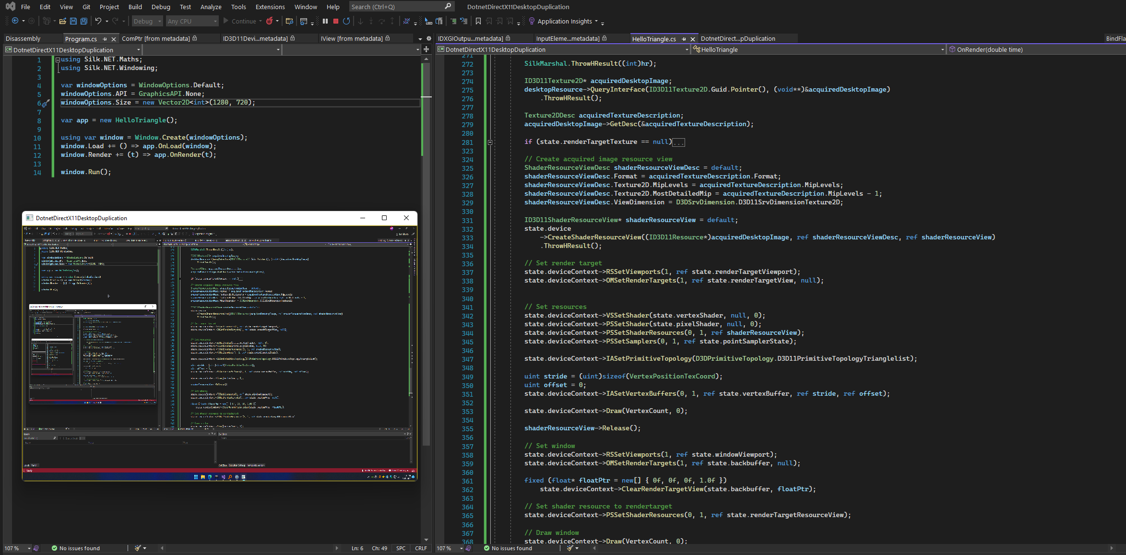This screenshot has height=555, width=1126.
Task: Toggle pin on the Program.cs tab
Action: (x=105, y=39)
